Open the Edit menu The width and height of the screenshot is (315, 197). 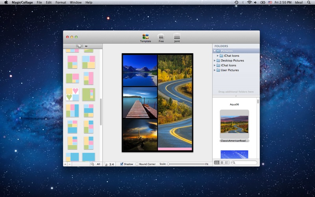[x=48, y=2]
